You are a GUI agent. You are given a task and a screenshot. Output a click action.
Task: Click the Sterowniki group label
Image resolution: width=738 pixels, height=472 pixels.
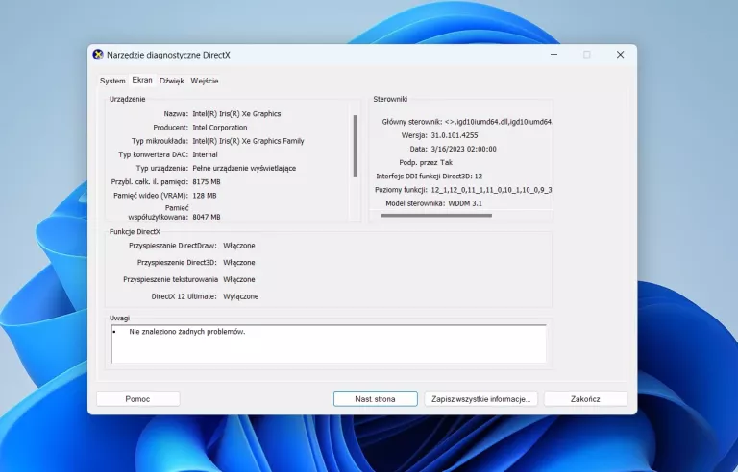coord(390,99)
